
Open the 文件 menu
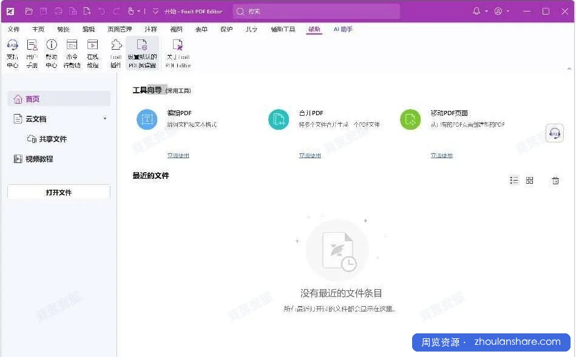point(14,29)
